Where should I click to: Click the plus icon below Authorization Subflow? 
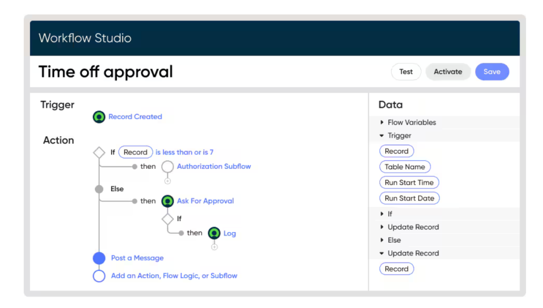[x=167, y=181]
